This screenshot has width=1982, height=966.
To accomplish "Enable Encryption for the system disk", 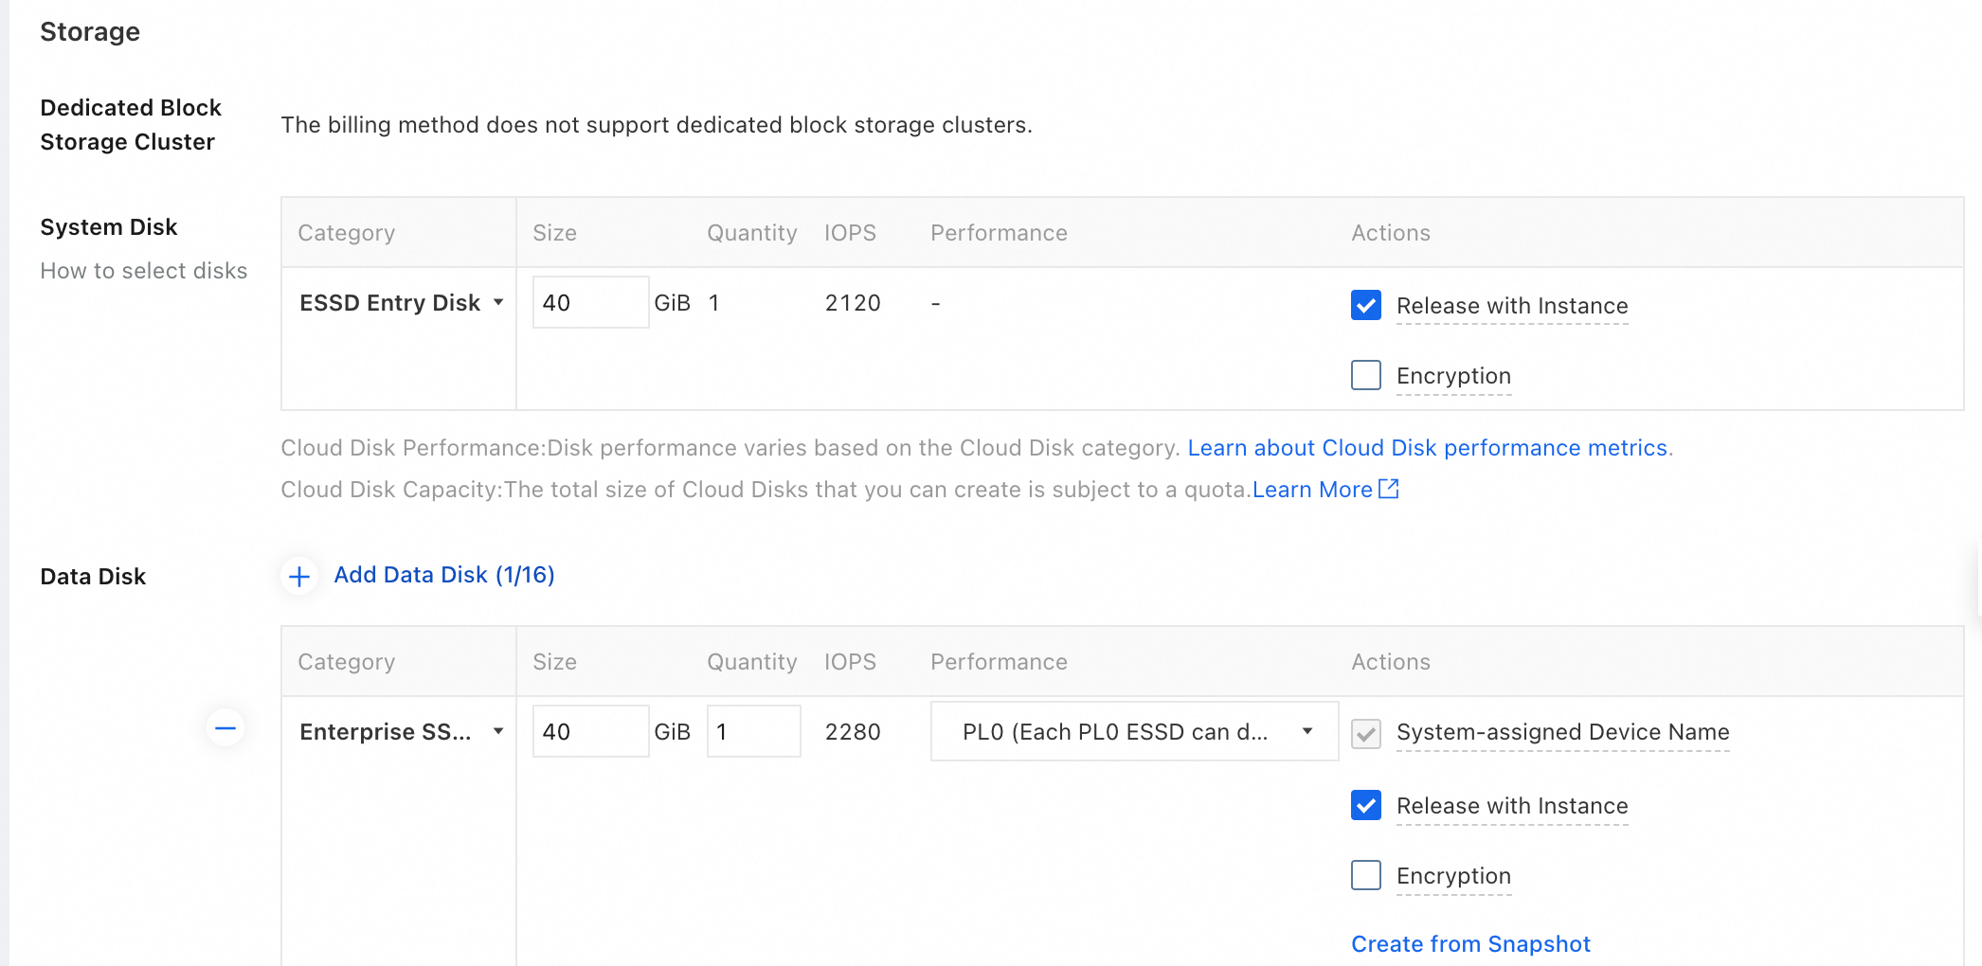I will coord(1366,375).
